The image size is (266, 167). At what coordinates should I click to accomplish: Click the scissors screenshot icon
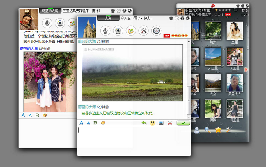(x=170, y=123)
